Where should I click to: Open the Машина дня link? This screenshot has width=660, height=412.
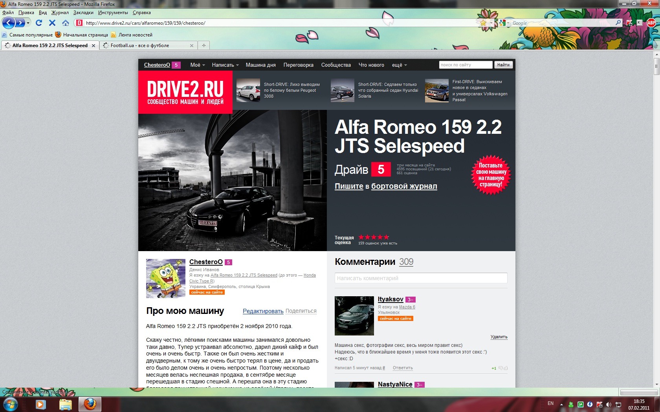click(261, 65)
